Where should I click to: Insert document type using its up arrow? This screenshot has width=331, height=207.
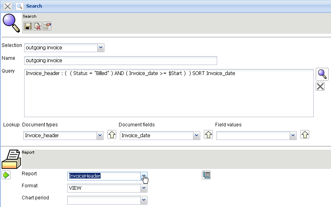pos(112,135)
